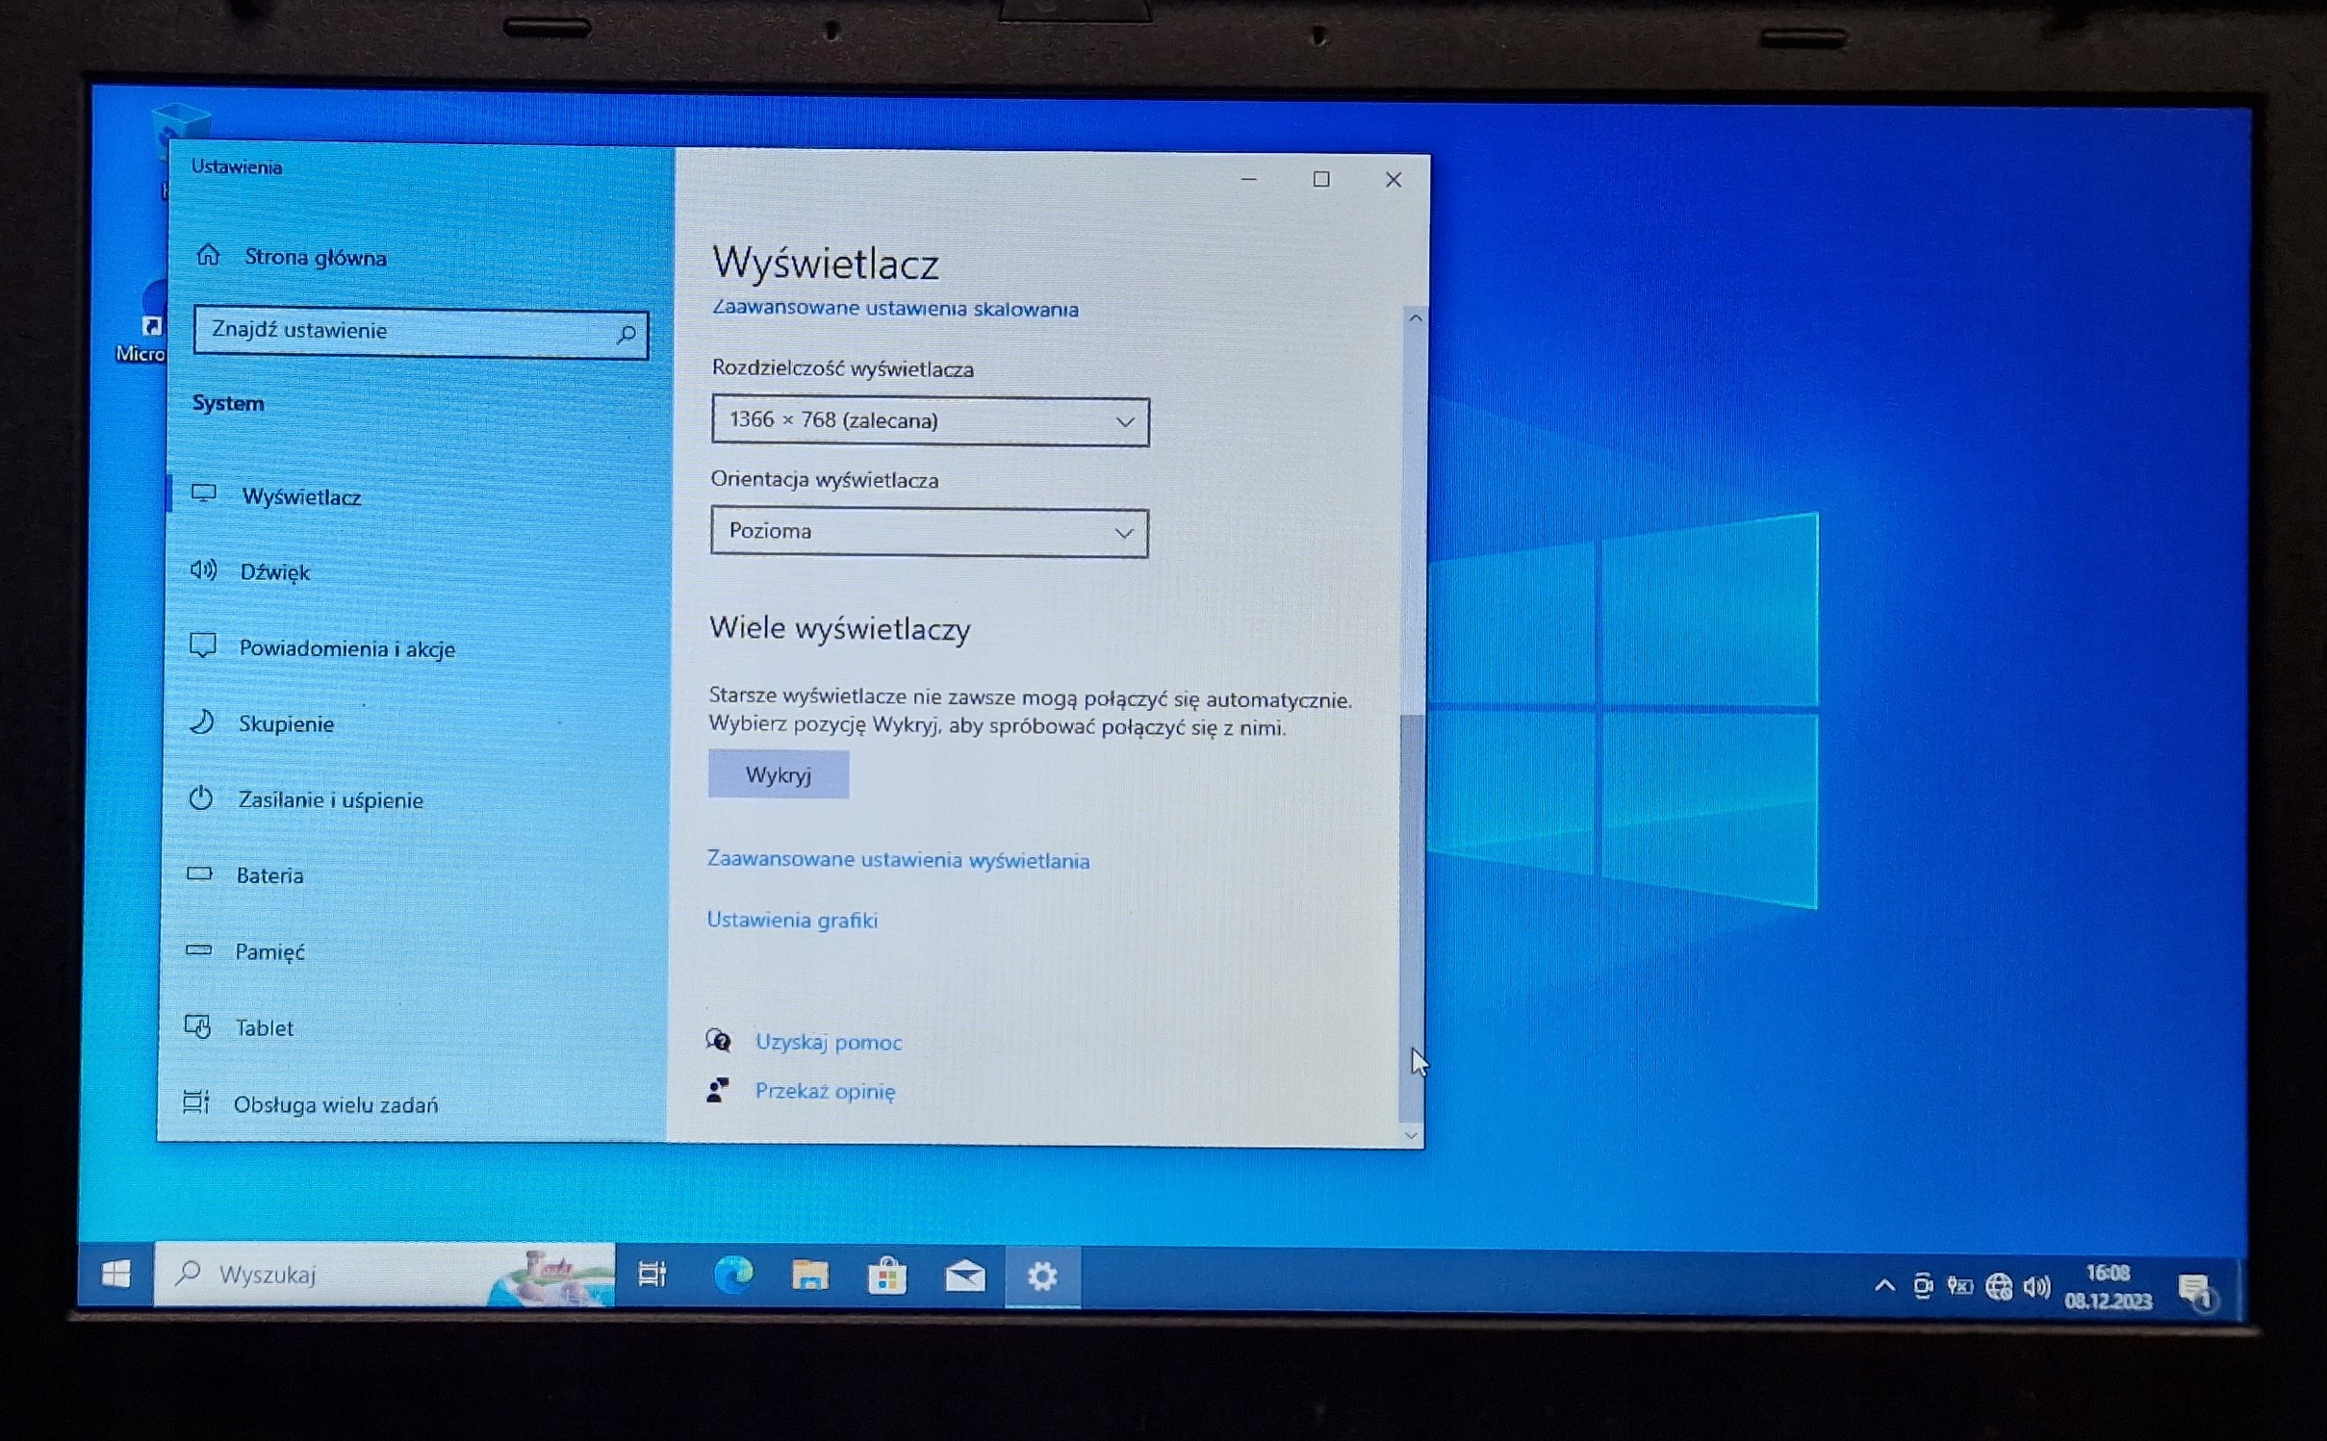Select Powiadomienia i akcje in sidebar
This screenshot has height=1441, width=2327.
(x=346, y=648)
